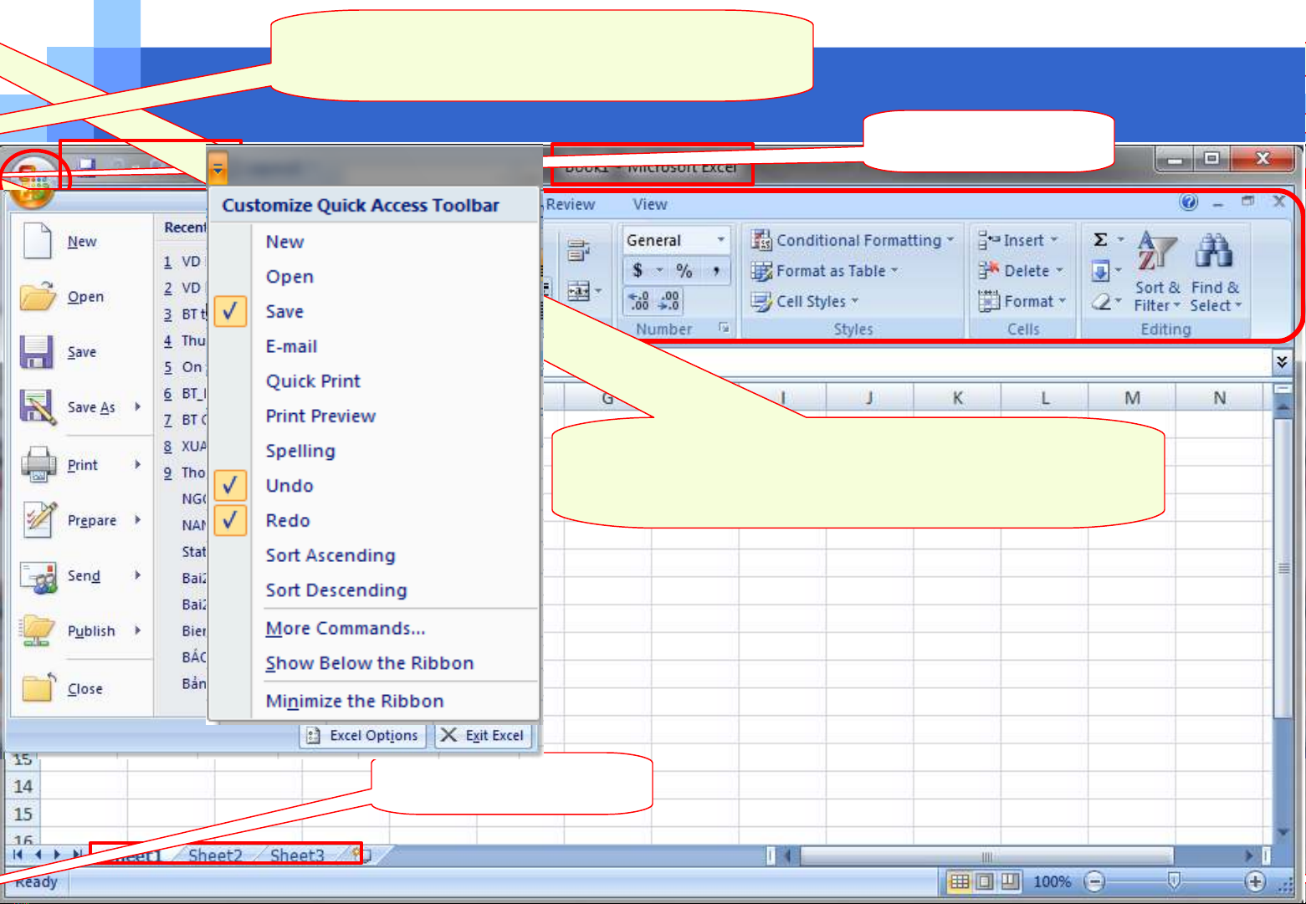This screenshot has height=904, width=1306.
Task: Click the New document icon in Office menu
Action: coord(38,242)
